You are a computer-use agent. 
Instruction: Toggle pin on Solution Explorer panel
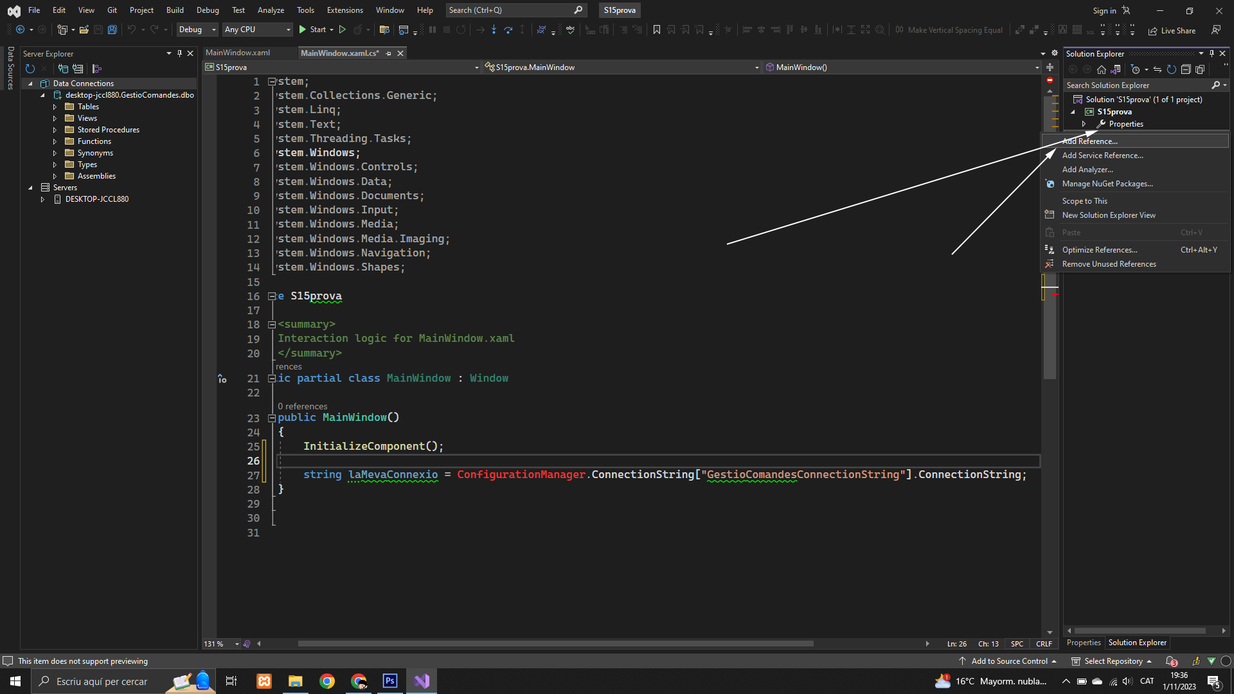pos(1212,53)
